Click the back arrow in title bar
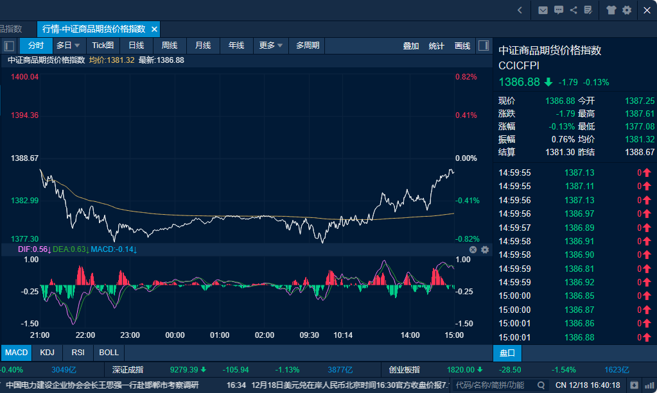This screenshot has height=393, width=657. pos(520,10)
